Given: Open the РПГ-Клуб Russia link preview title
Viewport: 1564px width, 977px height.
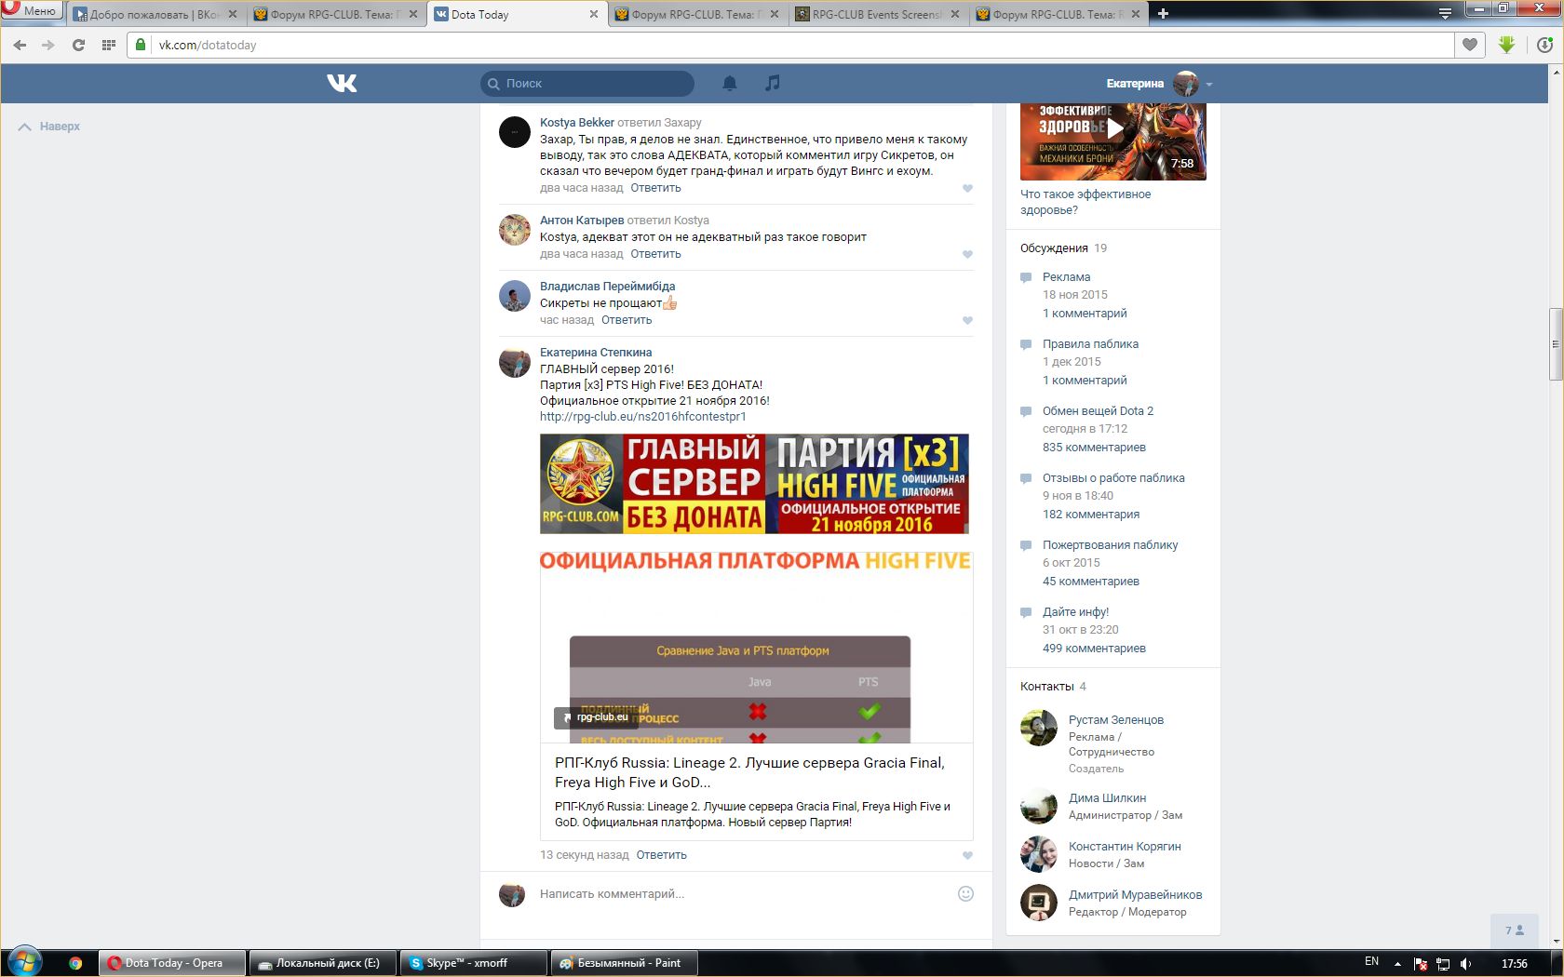Looking at the screenshot, I should (749, 772).
